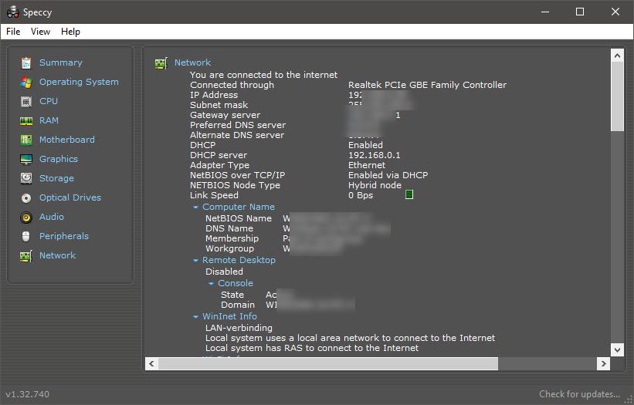Maximize the Speccy window
Viewport: 634px width, 405px height.
click(580, 12)
